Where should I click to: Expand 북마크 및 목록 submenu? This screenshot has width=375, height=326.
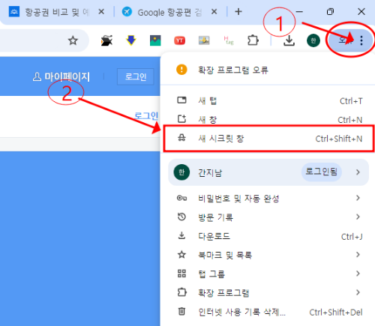pos(268,255)
